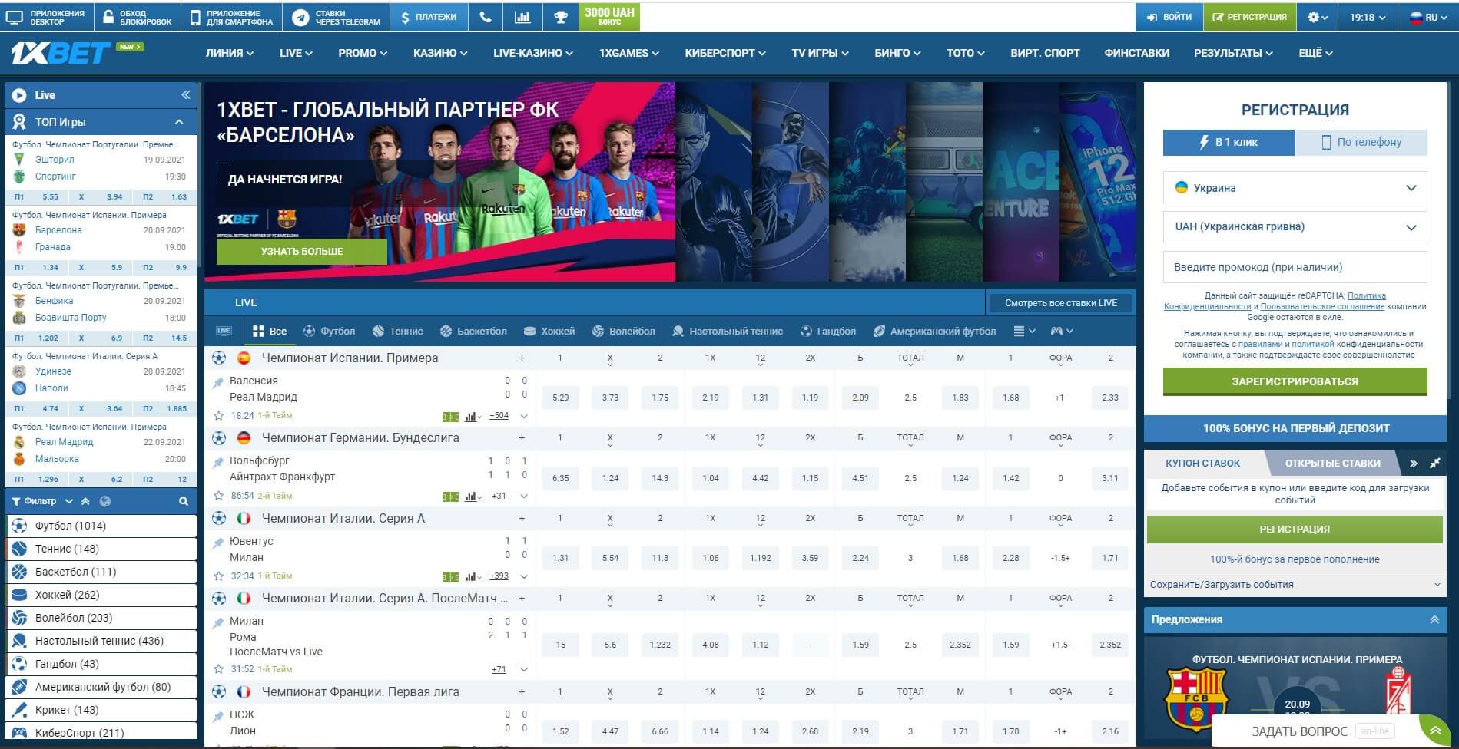The width and height of the screenshot is (1459, 749).
Task: Open the statistics bar chart icon
Action: 522,17
